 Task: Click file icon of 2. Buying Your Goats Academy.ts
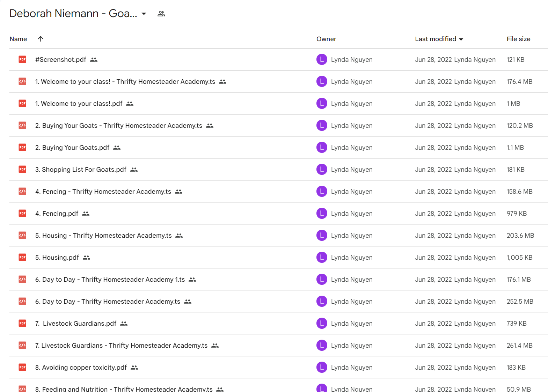coord(22,125)
